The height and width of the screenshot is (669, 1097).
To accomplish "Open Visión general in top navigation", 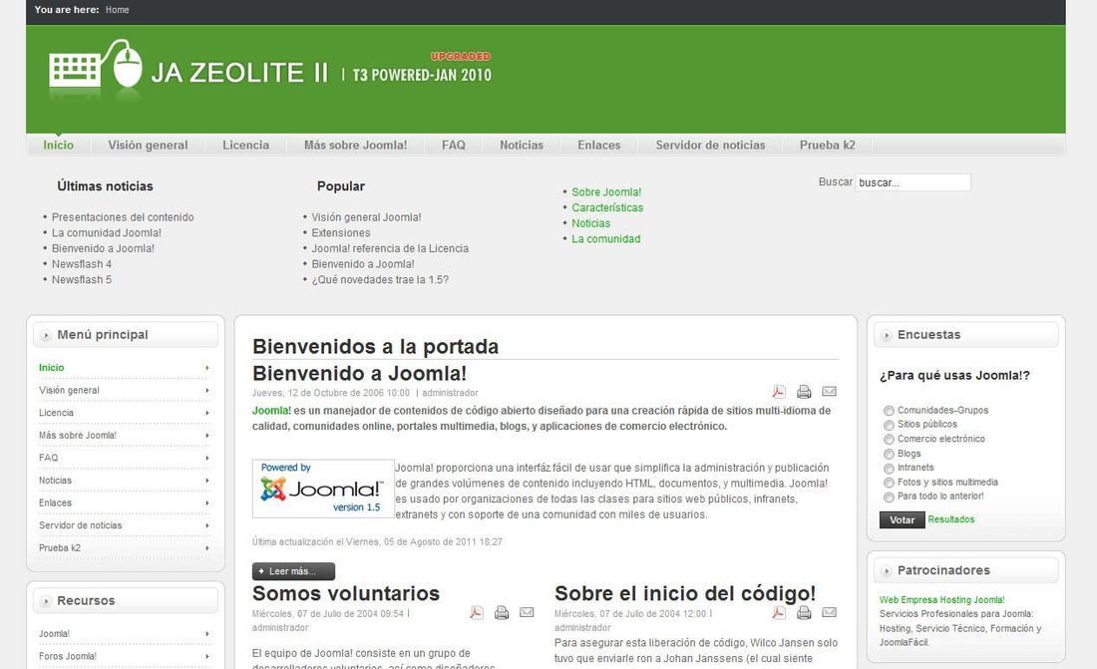I will pos(148,145).
